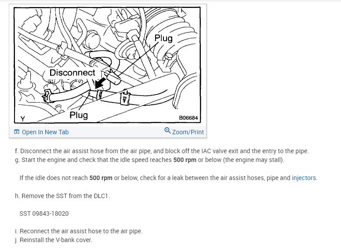Click the B06684 figure code
This screenshot has width=341, height=250.
189,118
